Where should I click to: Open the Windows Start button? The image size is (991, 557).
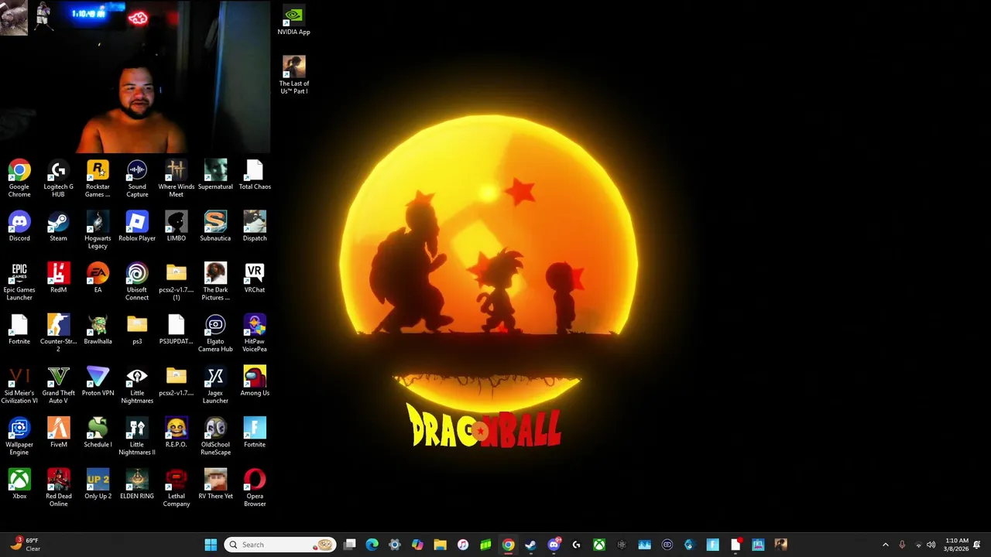[211, 545]
